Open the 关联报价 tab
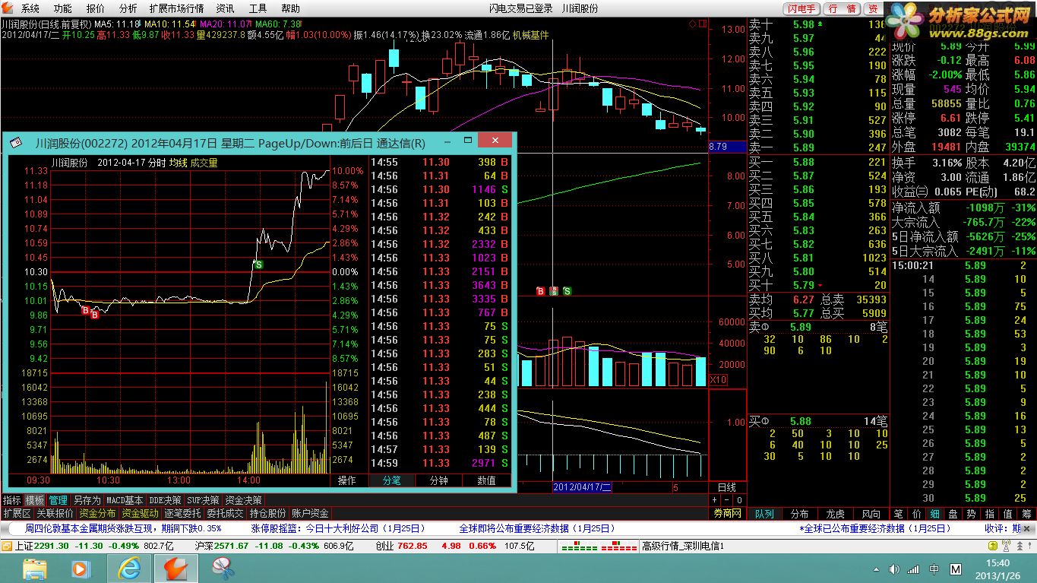The height and width of the screenshot is (583, 1037). pyautogui.click(x=55, y=514)
